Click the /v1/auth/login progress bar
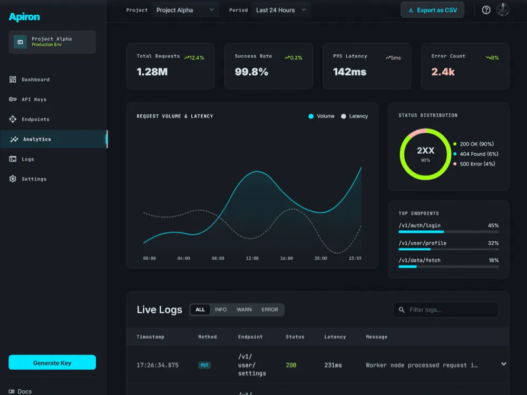The height and width of the screenshot is (395, 527). [448, 232]
